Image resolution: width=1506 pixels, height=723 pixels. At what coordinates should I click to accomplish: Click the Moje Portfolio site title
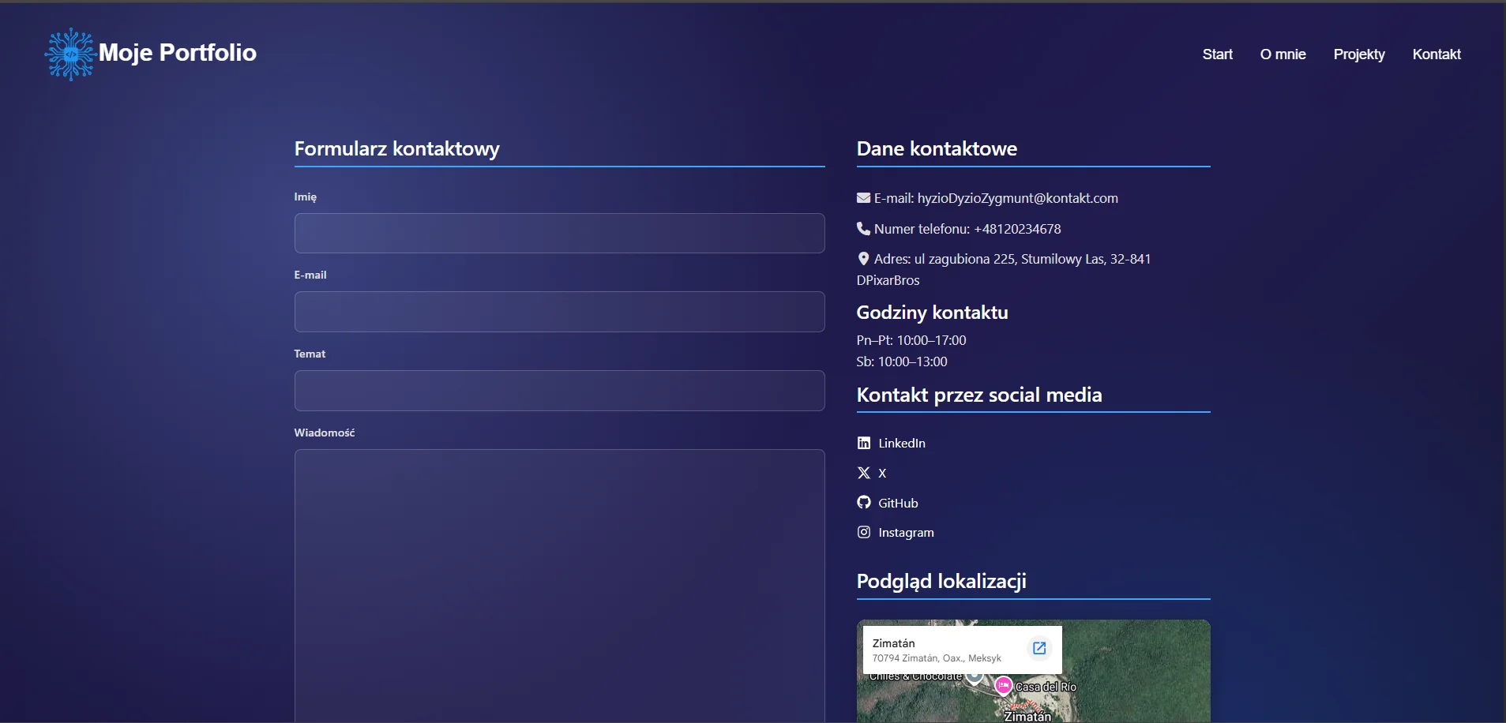click(178, 53)
